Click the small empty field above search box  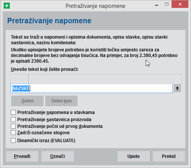19,79
